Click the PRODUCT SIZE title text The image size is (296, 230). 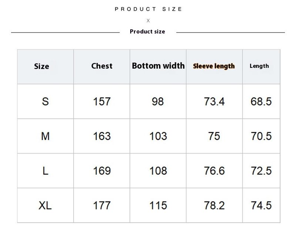(x=148, y=9)
